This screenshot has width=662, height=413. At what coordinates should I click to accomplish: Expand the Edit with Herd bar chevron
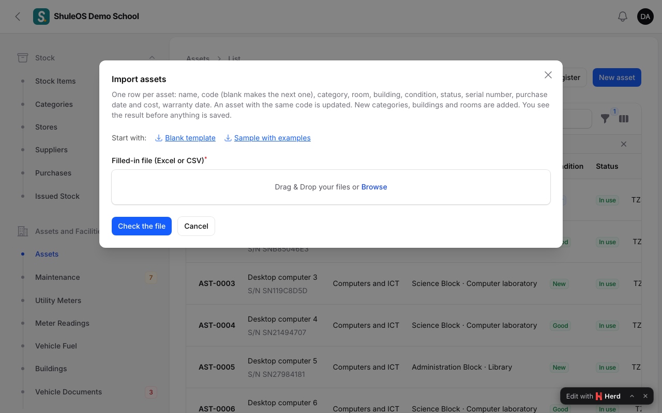tap(632, 396)
